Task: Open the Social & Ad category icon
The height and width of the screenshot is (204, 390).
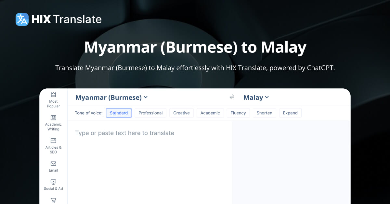Action: (53, 182)
